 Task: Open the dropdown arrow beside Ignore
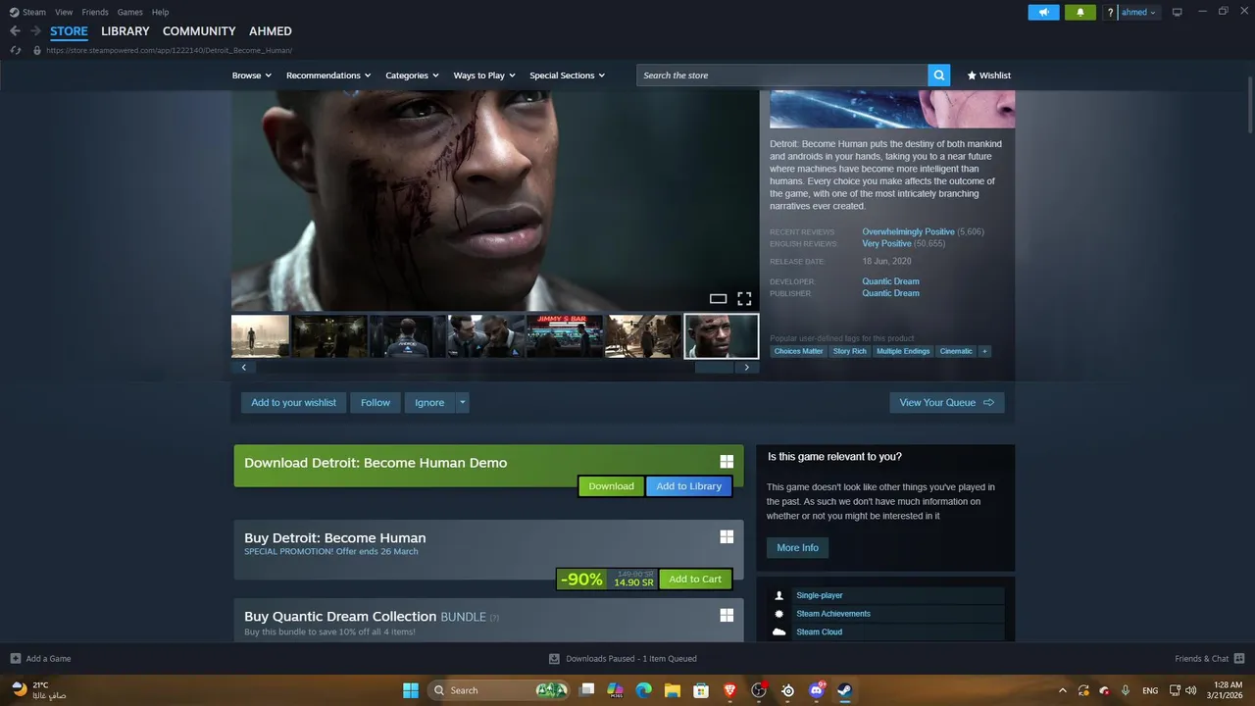click(462, 402)
